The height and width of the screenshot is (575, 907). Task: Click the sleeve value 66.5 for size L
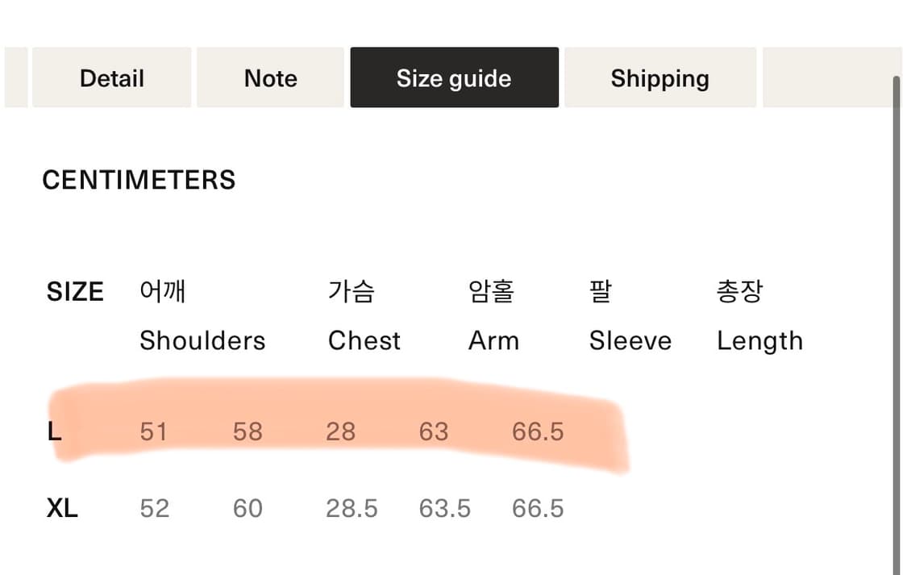pyautogui.click(x=537, y=431)
